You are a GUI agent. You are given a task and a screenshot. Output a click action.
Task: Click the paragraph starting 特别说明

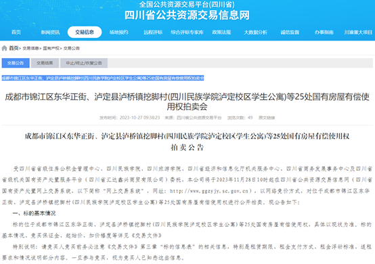[x=187, y=252]
